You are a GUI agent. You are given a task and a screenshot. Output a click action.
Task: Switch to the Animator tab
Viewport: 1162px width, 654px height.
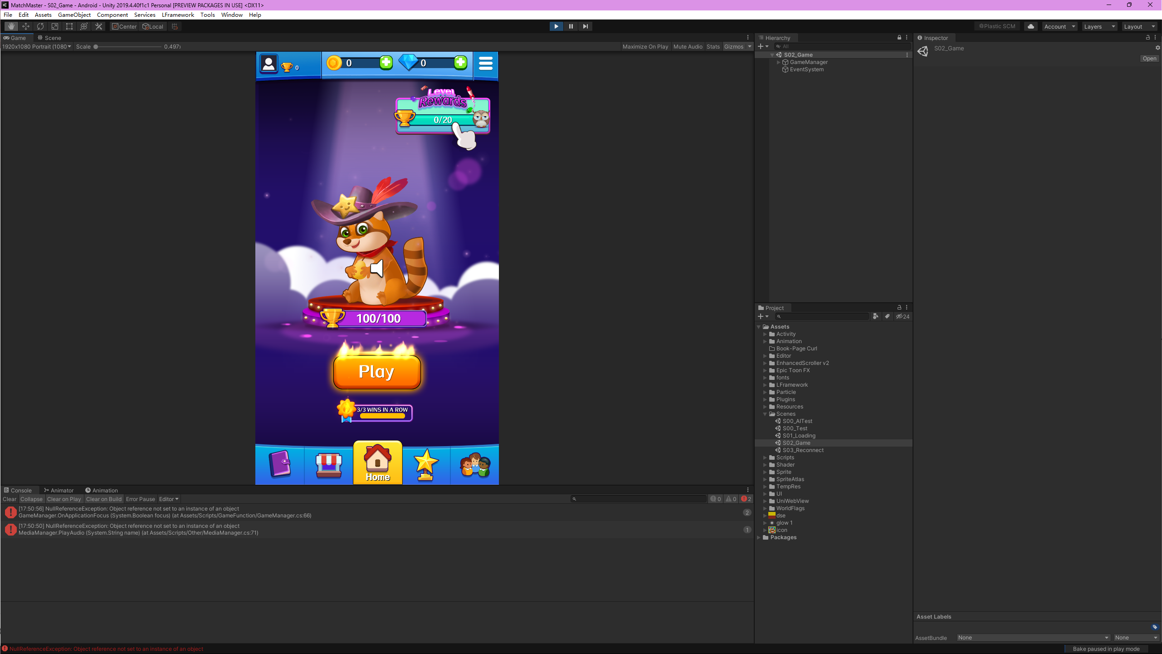(59, 490)
